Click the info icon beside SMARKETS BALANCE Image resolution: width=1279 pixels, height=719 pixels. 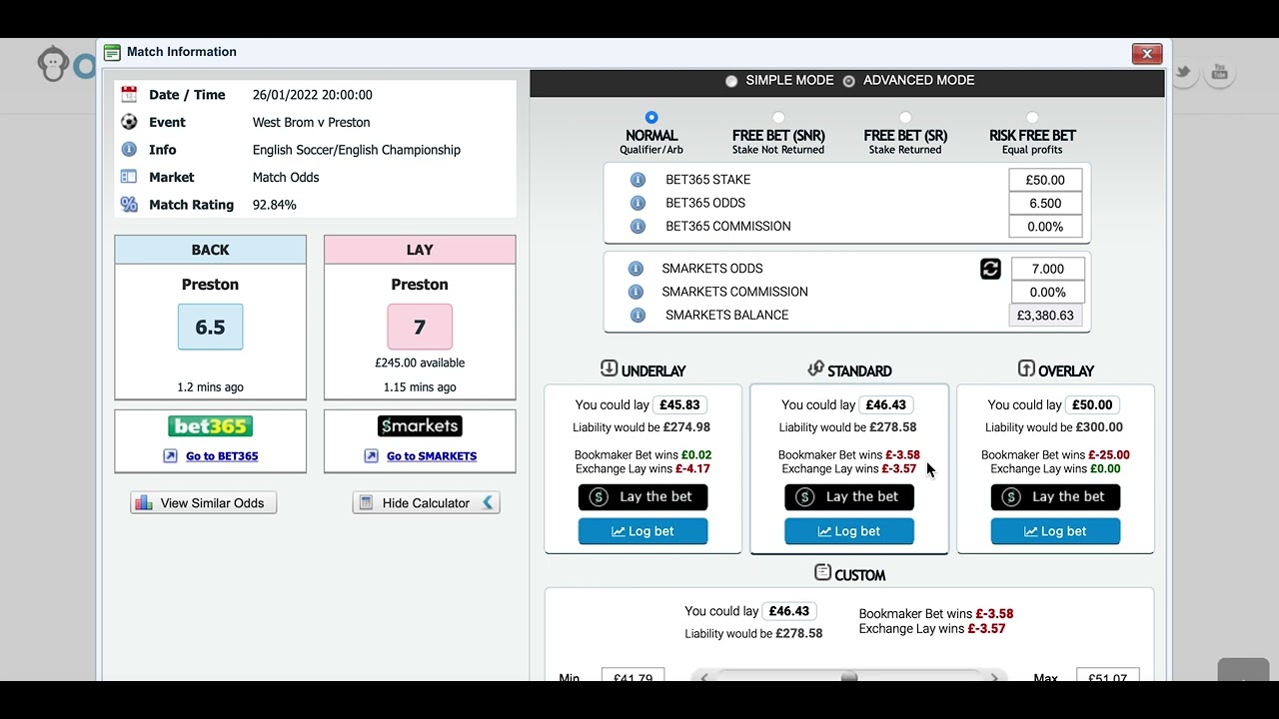638,315
